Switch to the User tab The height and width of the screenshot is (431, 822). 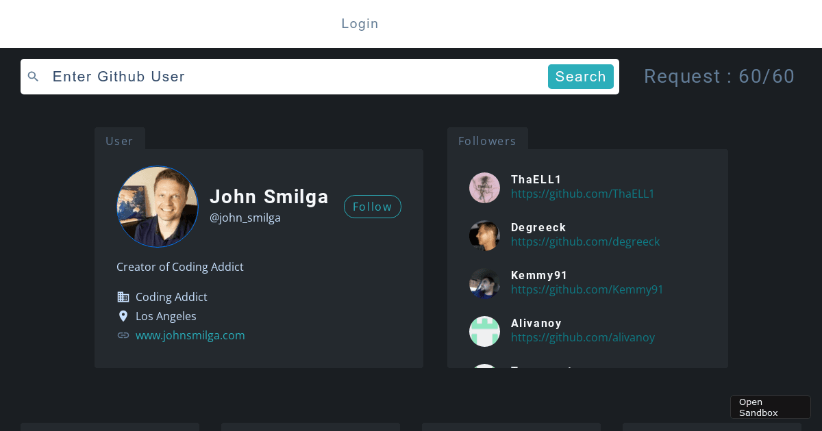(119, 141)
